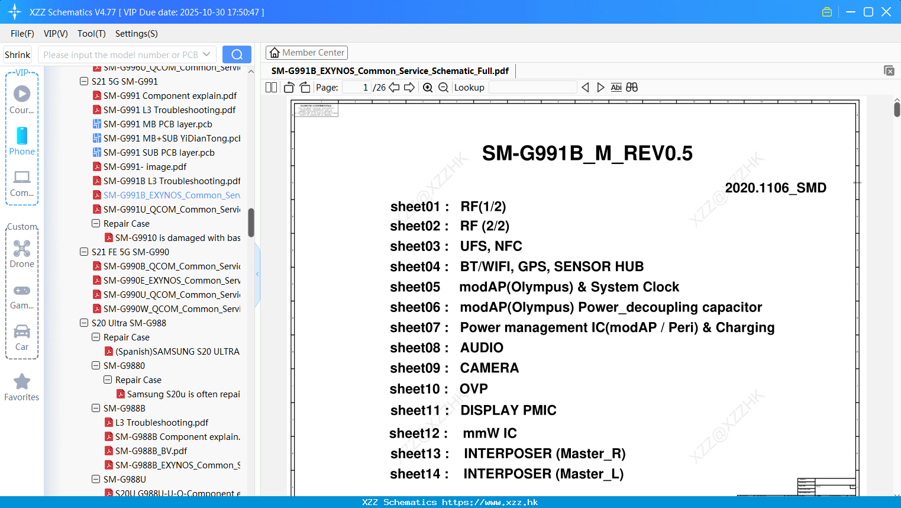901x508 pixels.
Task: Select the Phone sidebar category
Action: coord(22,141)
